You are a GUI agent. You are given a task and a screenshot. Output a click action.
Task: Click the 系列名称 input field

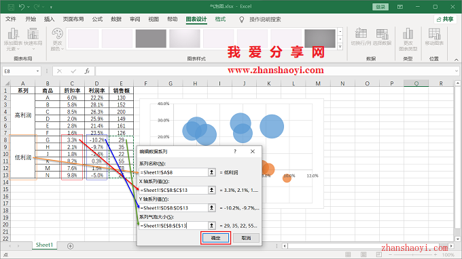point(173,173)
